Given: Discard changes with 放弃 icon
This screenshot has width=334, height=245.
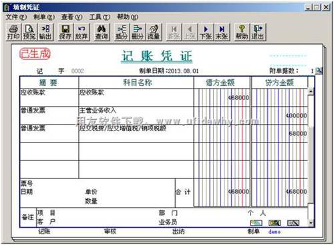Looking at the screenshot, I should tap(81, 32).
